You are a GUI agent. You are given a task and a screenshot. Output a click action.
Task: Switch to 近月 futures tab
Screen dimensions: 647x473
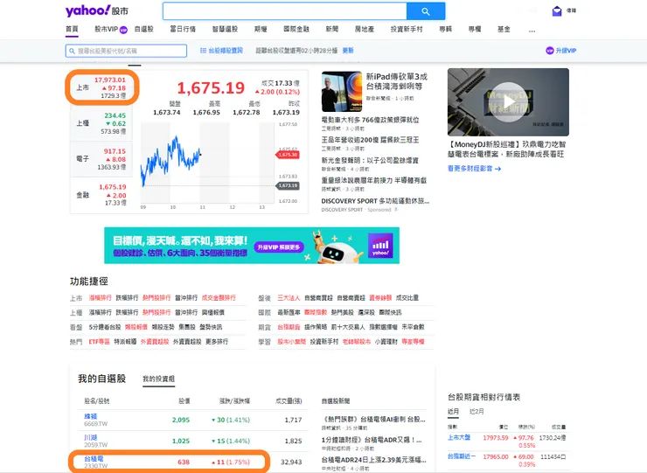click(453, 412)
